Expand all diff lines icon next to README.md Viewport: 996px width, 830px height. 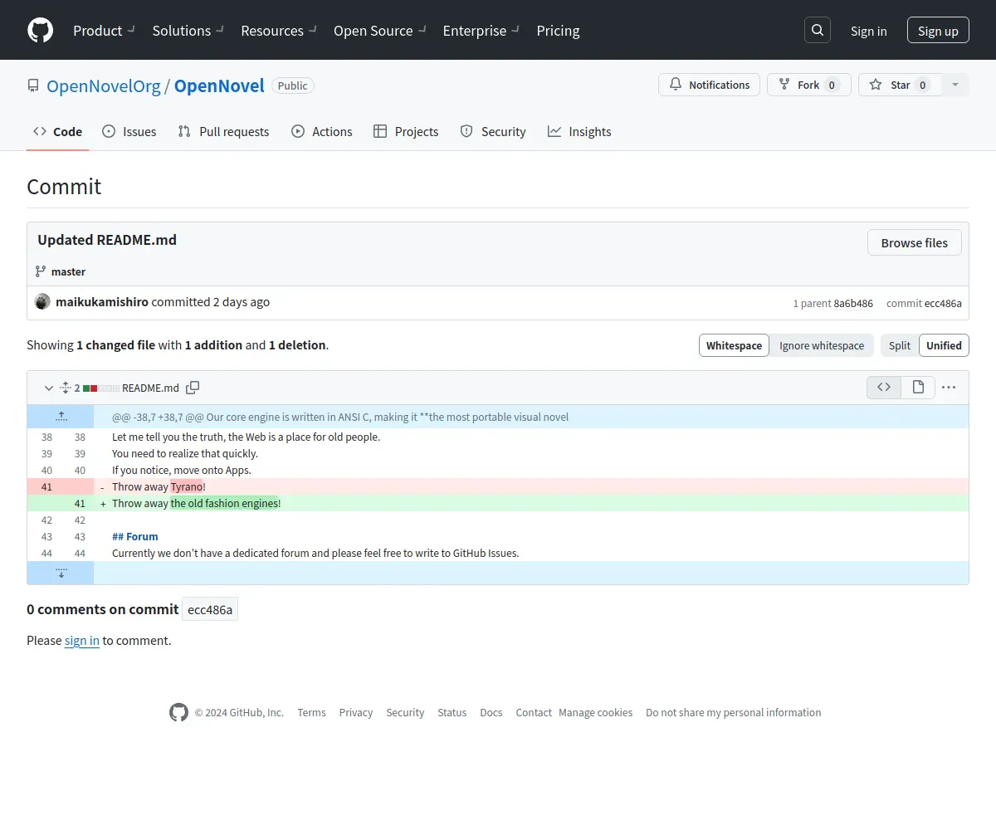(x=65, y=388)
